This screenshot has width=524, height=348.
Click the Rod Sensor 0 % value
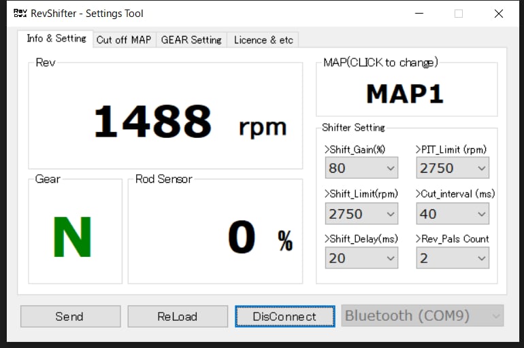261,237
